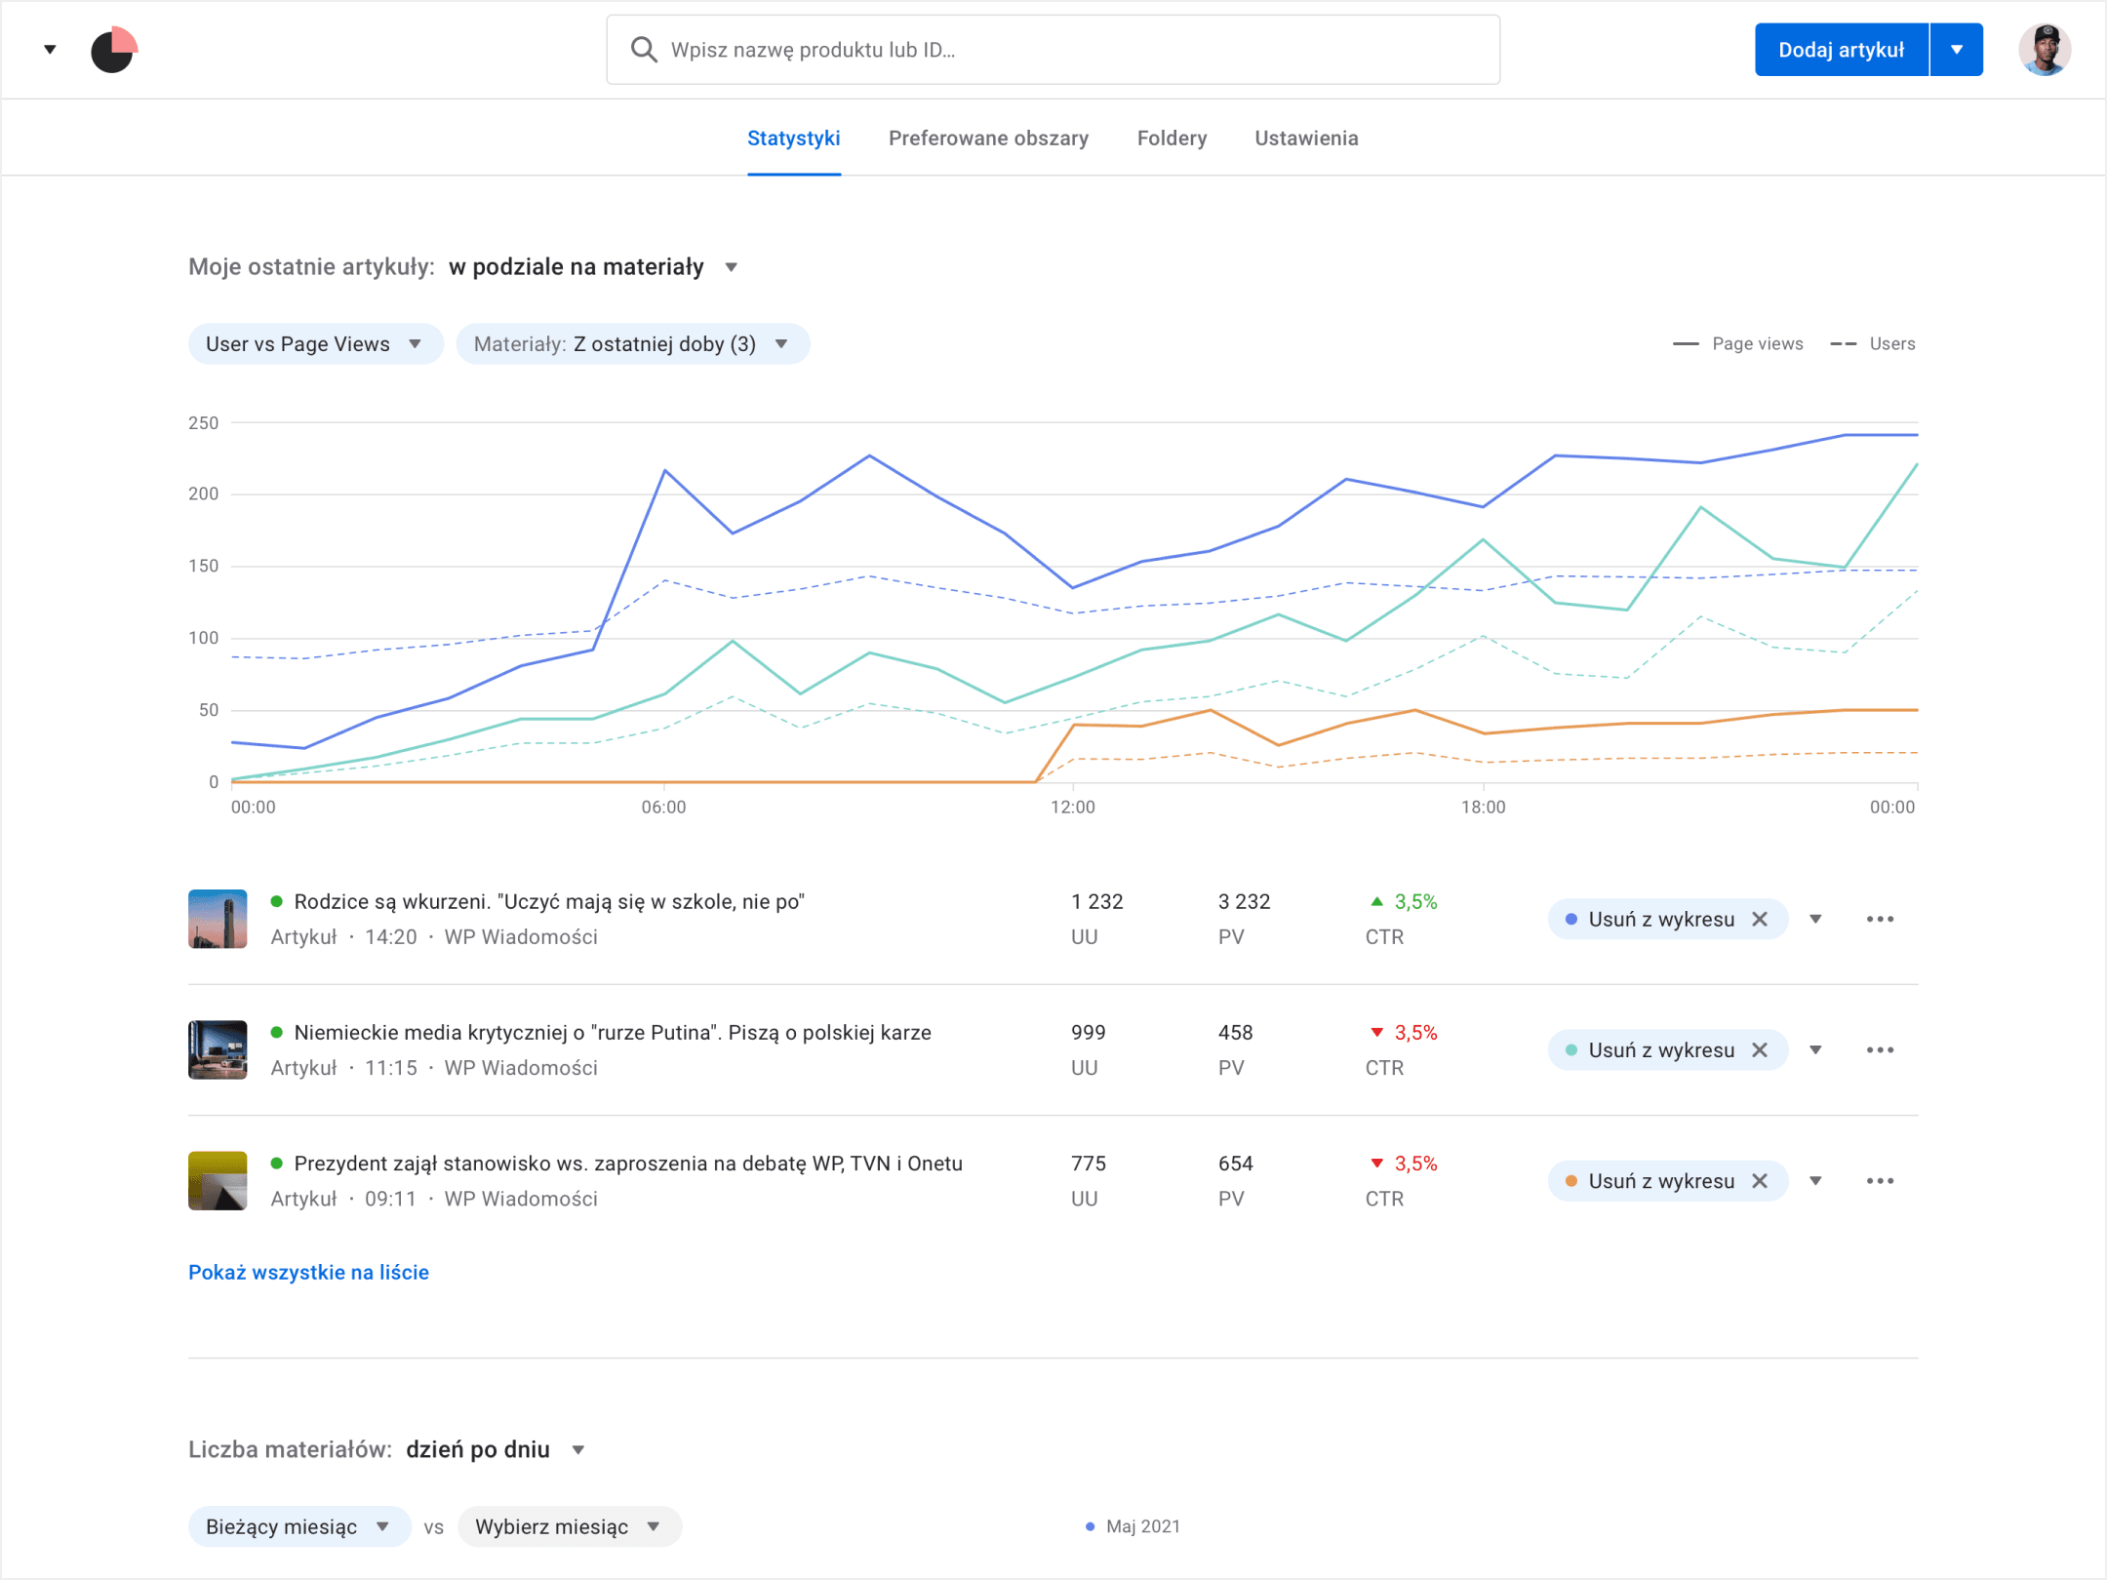2107x1580 pixels.
Task: Click green status dot of Rodzice article
Action: tap(277, 902)
